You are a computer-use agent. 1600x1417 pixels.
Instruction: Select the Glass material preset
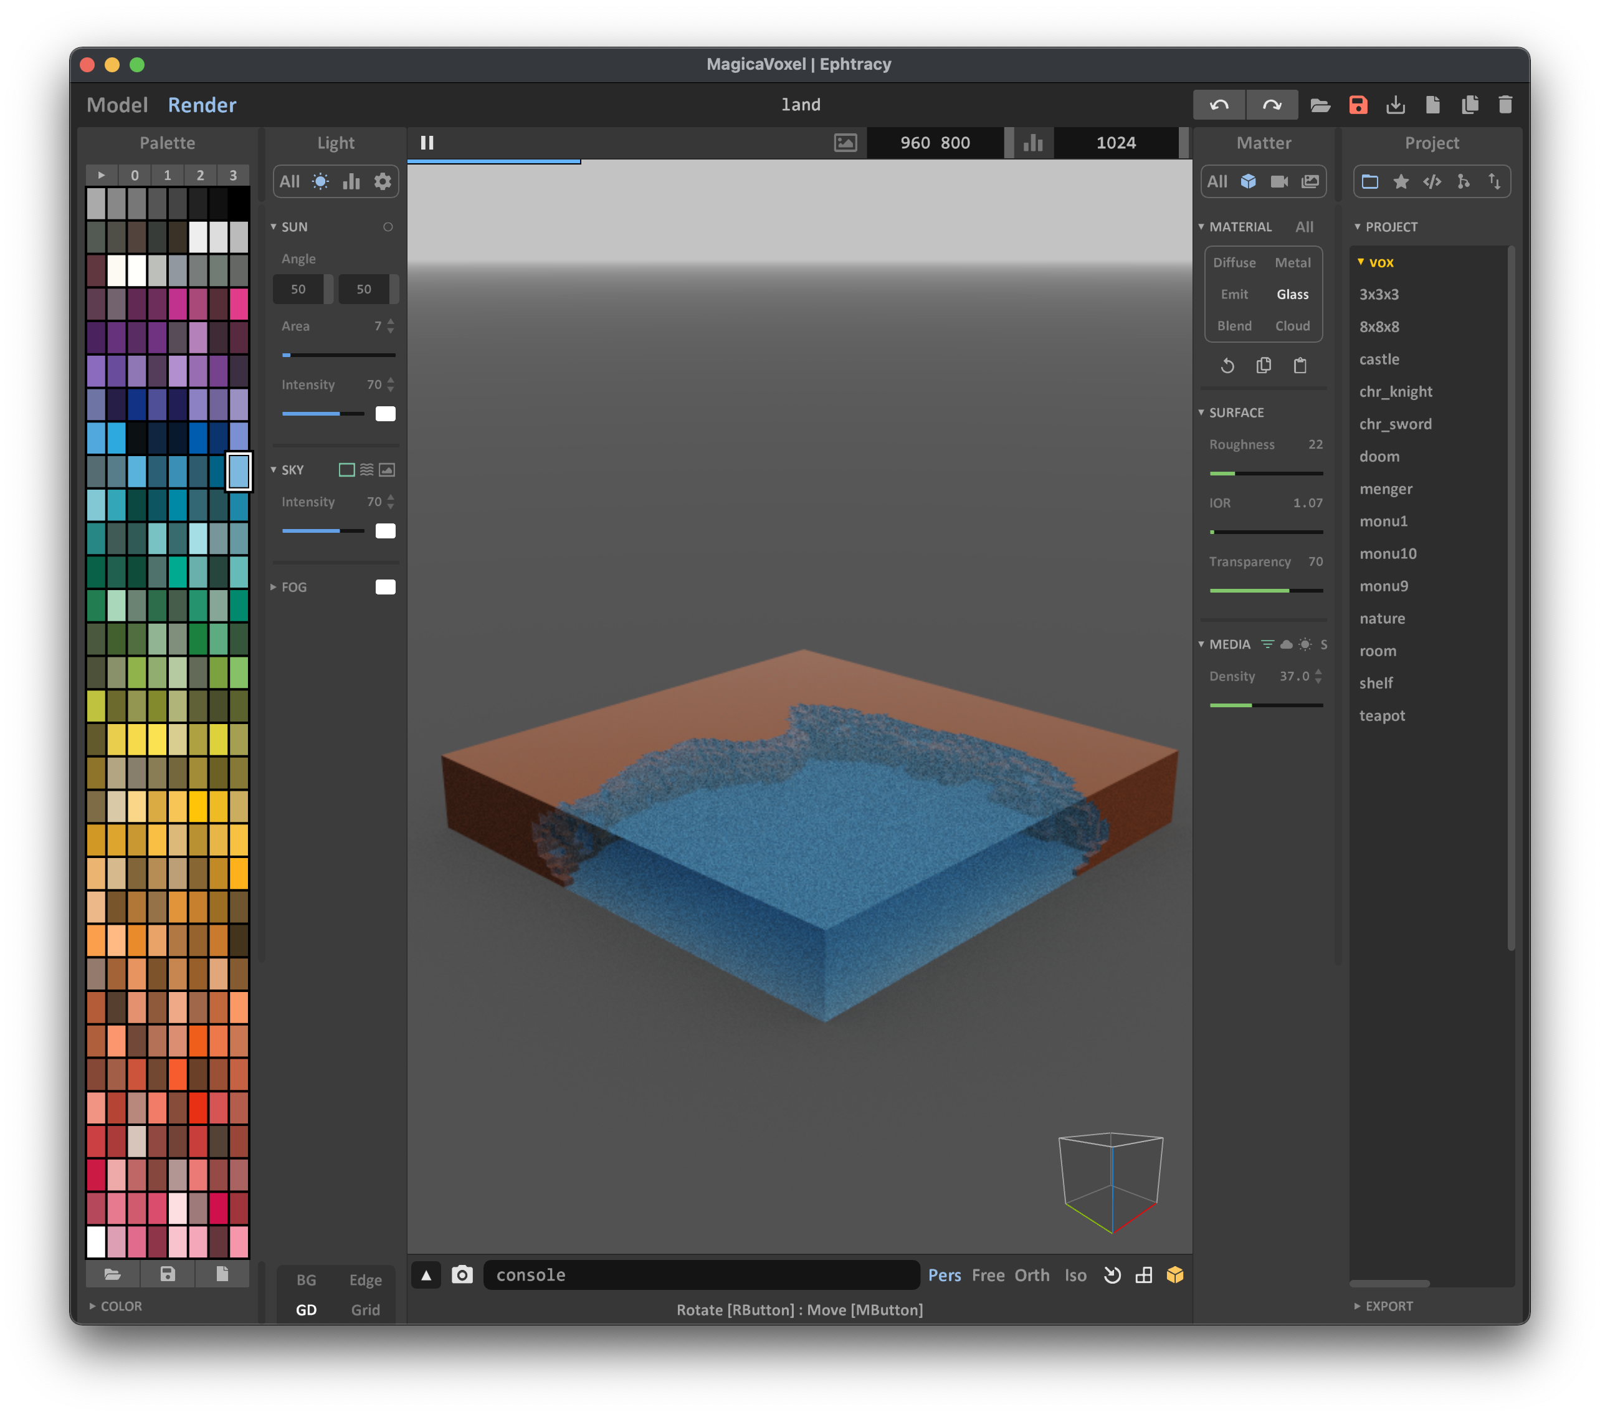(1291, 292)
